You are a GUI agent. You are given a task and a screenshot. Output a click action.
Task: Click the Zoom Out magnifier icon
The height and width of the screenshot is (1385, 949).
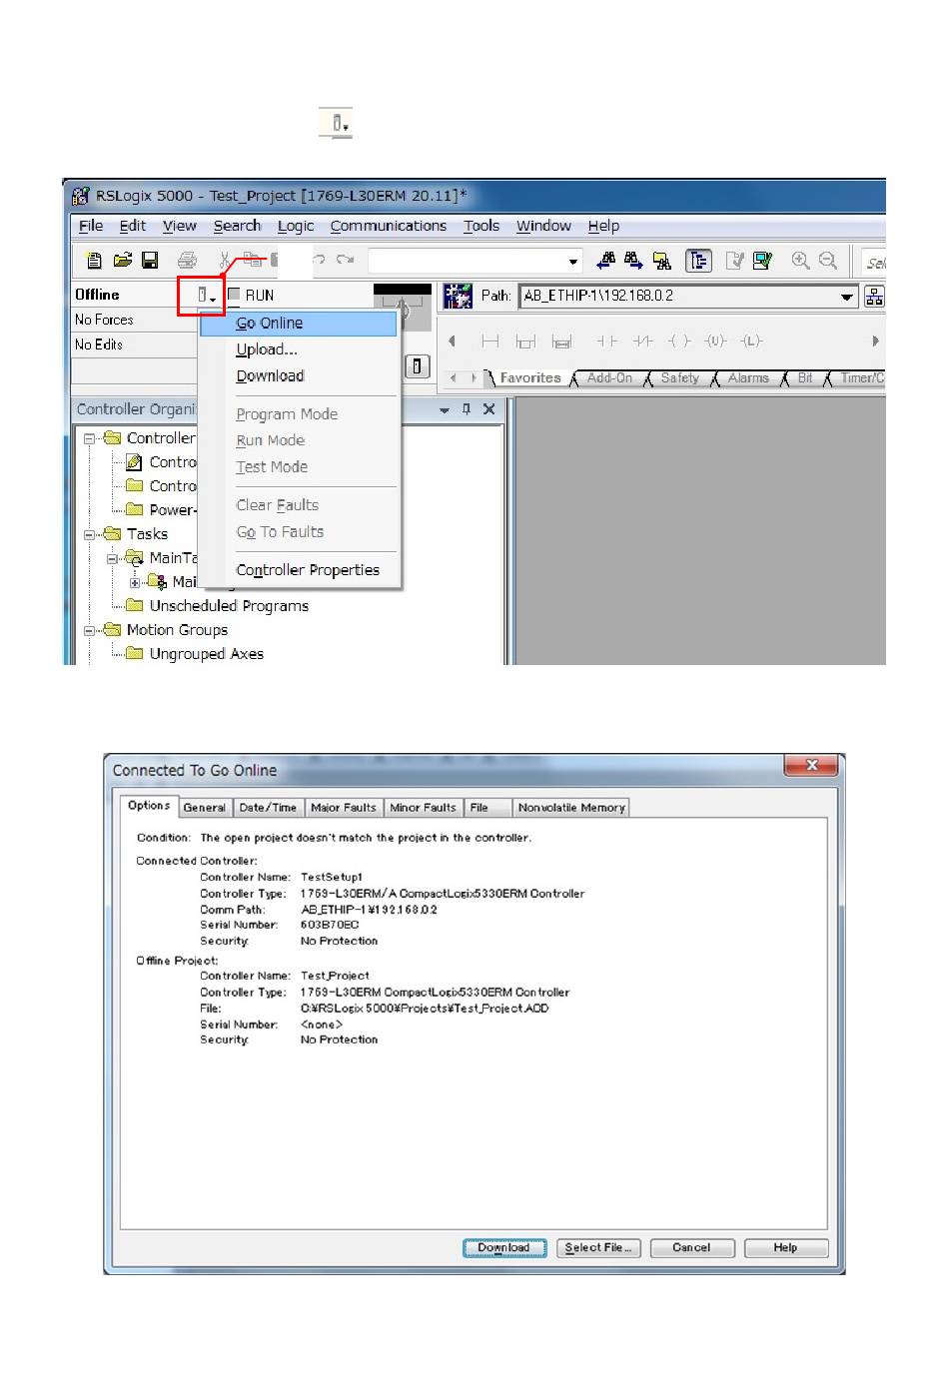coord(827,262)
